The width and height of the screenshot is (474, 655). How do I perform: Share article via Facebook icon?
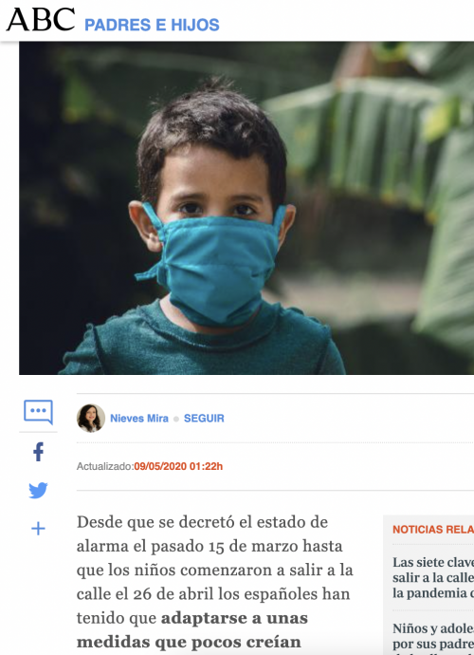38,452
